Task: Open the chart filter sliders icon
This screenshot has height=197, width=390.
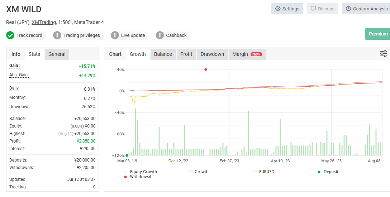Action: tap(383, 54)
